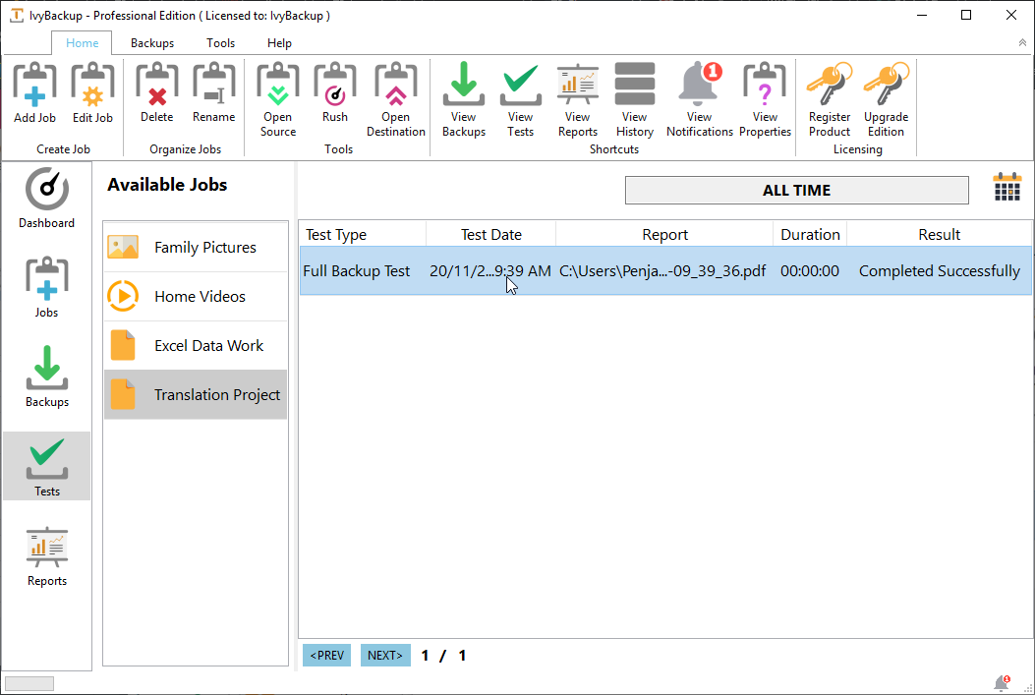Viewport: 1035px width, 695px height.
Task: Open the calendar date picker icon
Action: coord(1007,188)
